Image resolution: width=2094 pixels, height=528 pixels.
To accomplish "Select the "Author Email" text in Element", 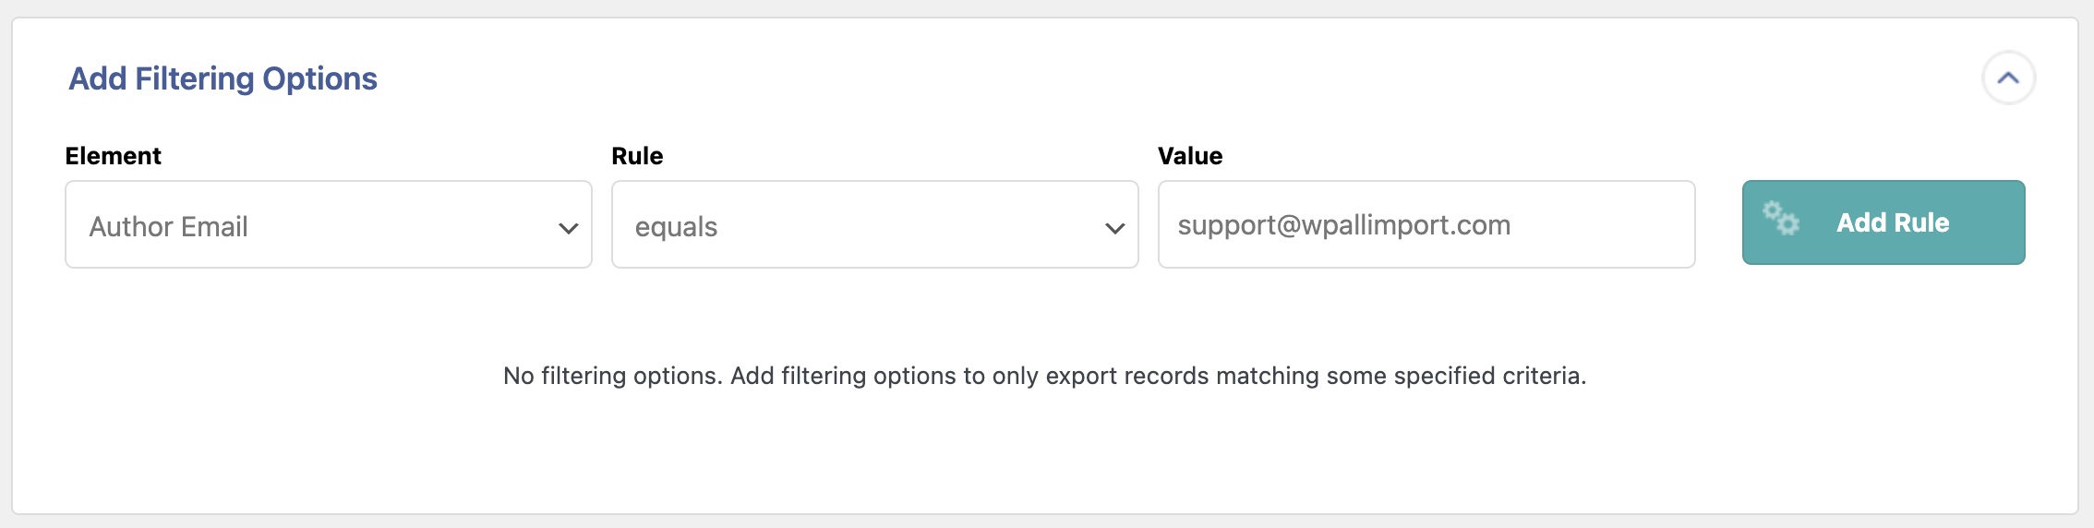I will [168, 226].
